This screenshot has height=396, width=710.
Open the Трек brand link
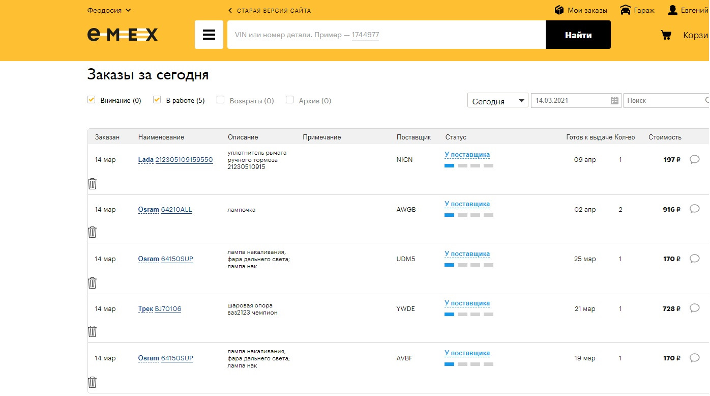click(145, 309)
